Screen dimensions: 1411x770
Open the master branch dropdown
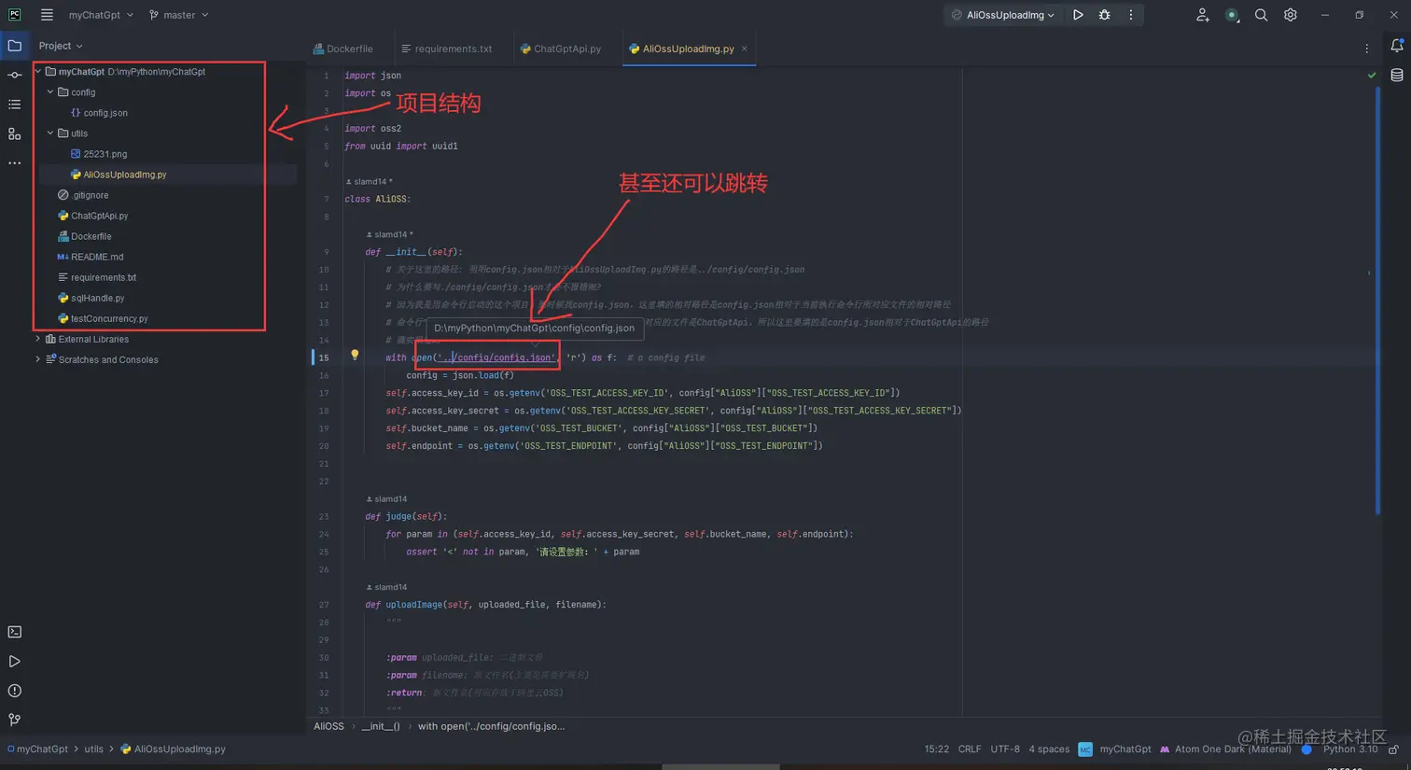(179, 15)
